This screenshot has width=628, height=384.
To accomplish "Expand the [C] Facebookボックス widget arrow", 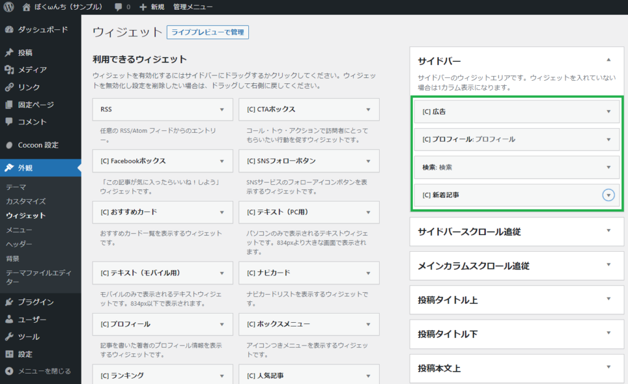I will (x=222, y=161).
